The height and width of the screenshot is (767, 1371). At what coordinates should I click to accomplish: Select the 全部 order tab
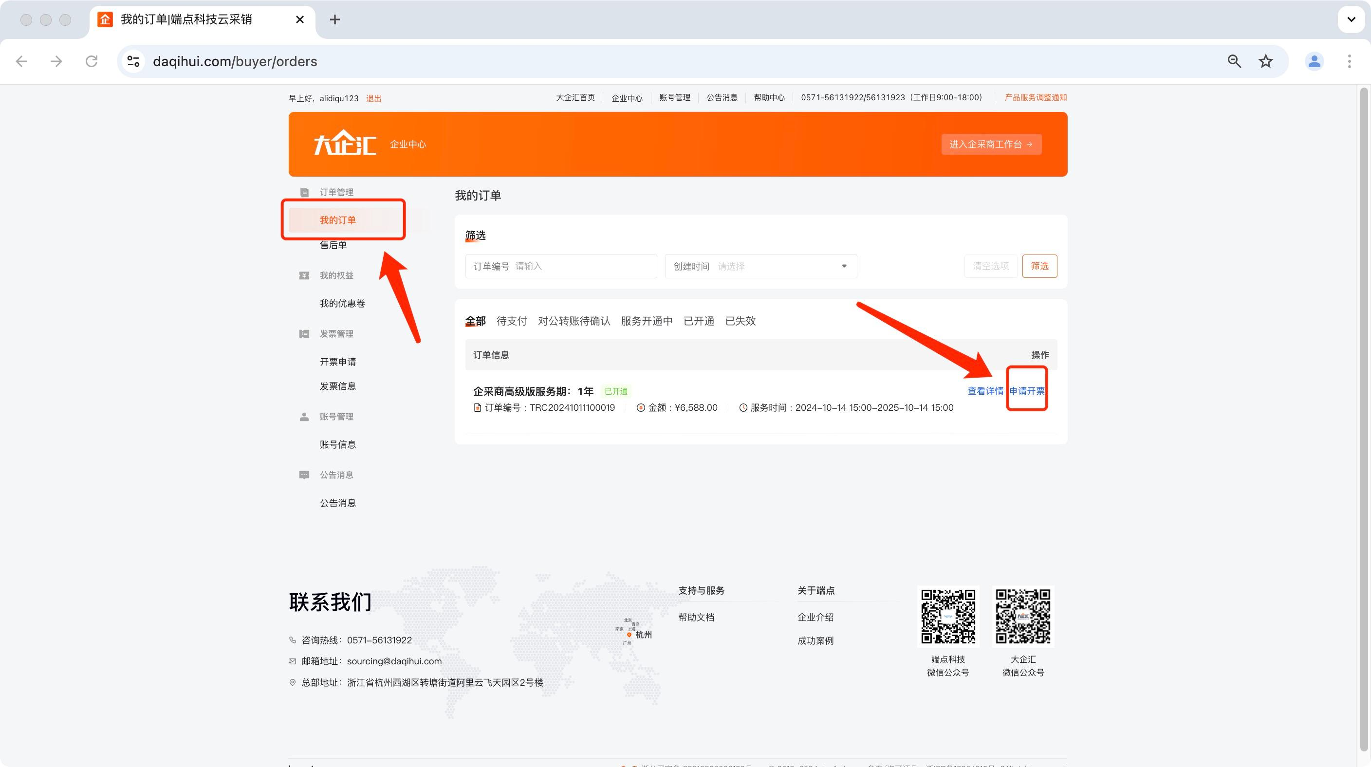[475, 321]
